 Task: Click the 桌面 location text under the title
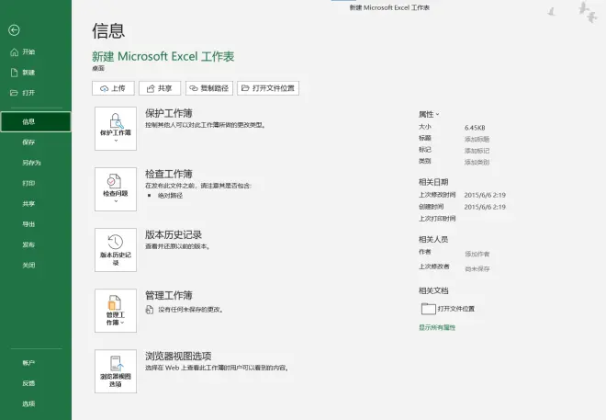98,68
